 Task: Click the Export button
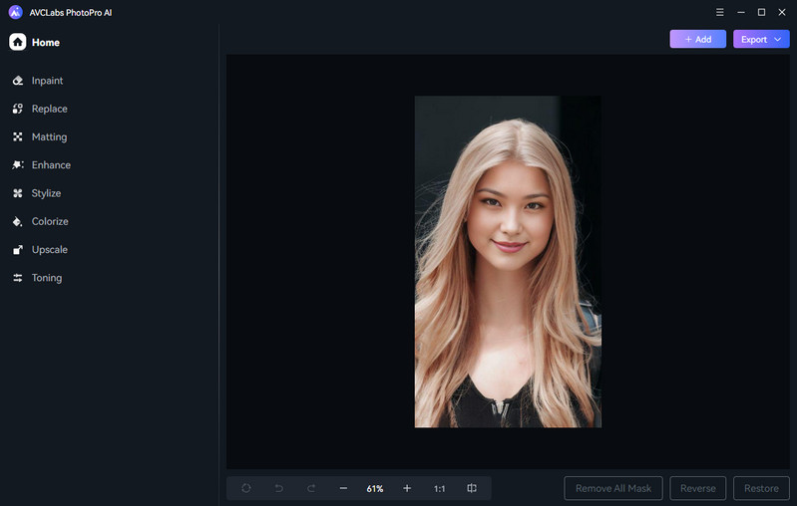761,39
